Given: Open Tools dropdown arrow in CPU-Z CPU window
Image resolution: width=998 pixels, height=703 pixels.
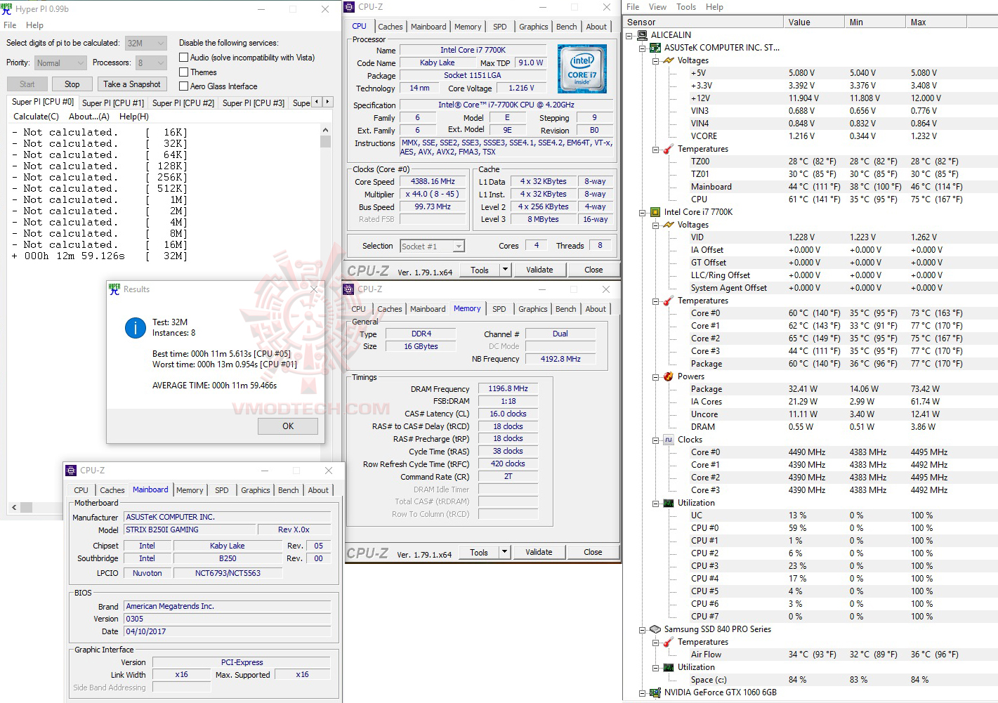Looking at the screenshot, I should tap(505, 270).
